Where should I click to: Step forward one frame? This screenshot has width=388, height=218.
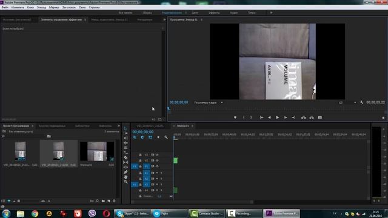286,117
